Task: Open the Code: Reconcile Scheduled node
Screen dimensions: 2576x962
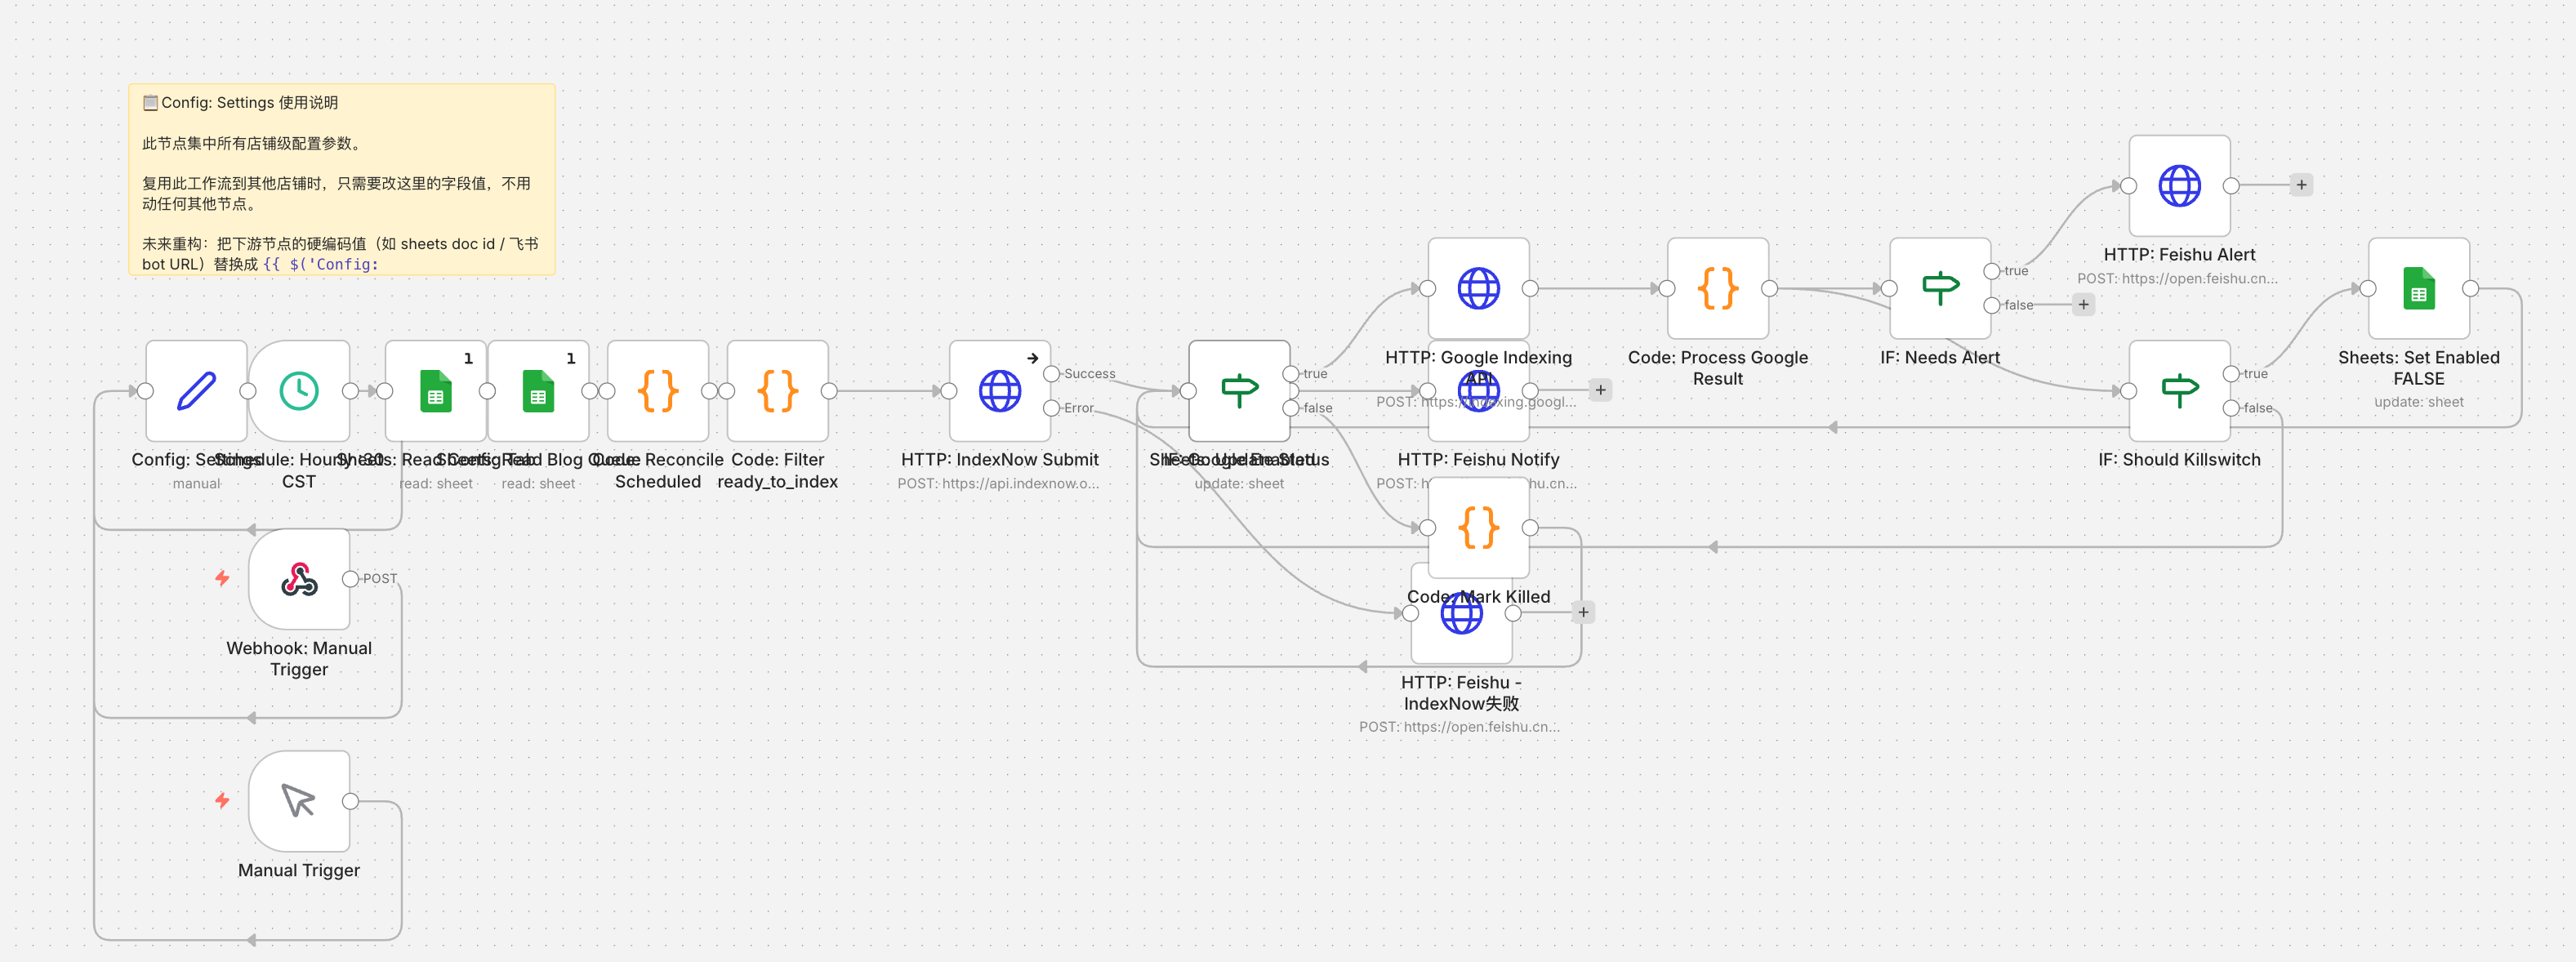Action: (658, 391)
